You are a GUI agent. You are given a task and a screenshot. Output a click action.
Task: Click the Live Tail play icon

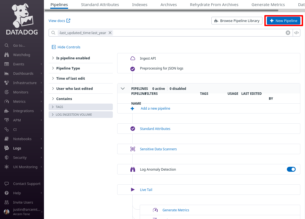(x=133, y=190)
